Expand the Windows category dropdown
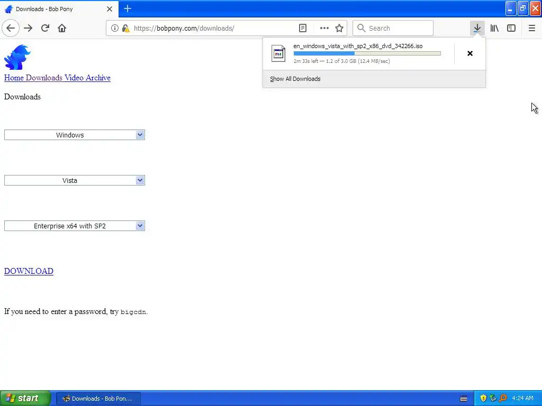This screenshot has width=542, height=406. (74, 135)
